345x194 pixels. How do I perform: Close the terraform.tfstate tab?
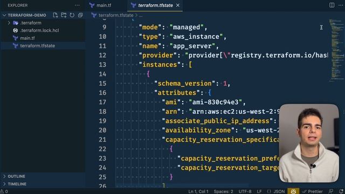178,5
